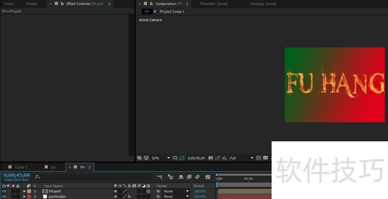This screenshot has width=388, height=199.
Task: Toggle the 3D layer switch for FH.psd
Action: [x=148, y=191]
